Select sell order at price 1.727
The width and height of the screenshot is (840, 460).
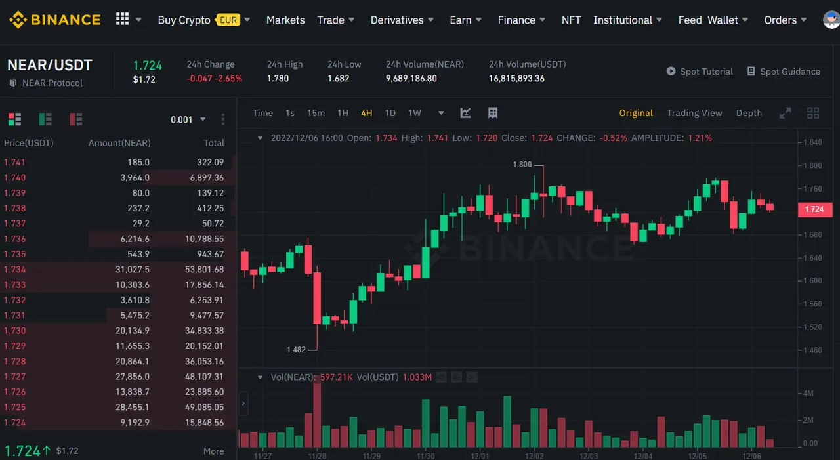(x=118, y=377)
